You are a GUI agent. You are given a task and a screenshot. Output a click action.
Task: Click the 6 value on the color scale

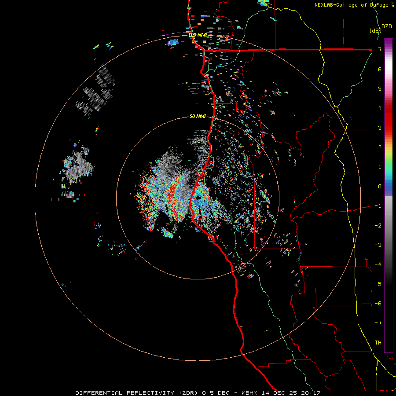pyautogui.click(x=380, y=69)
